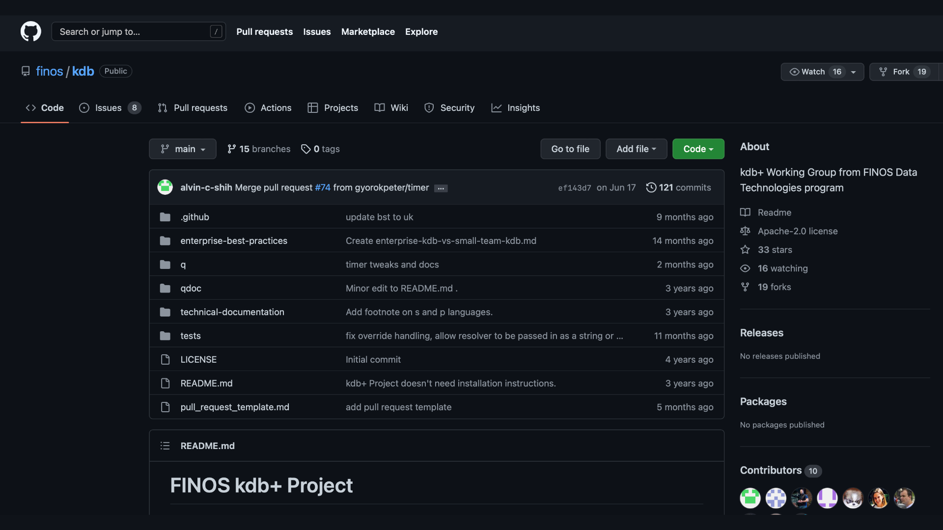943x530 pixels.
Task: Click the commits history clock icon
Action: click(x=651, y=187)
